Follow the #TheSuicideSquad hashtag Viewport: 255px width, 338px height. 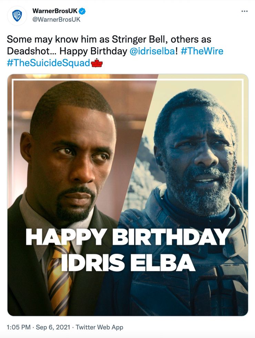pyautogui.click(x=49, y=63)
